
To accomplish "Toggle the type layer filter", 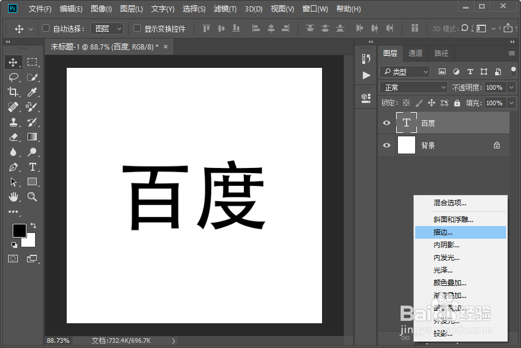I will (470, 71).
